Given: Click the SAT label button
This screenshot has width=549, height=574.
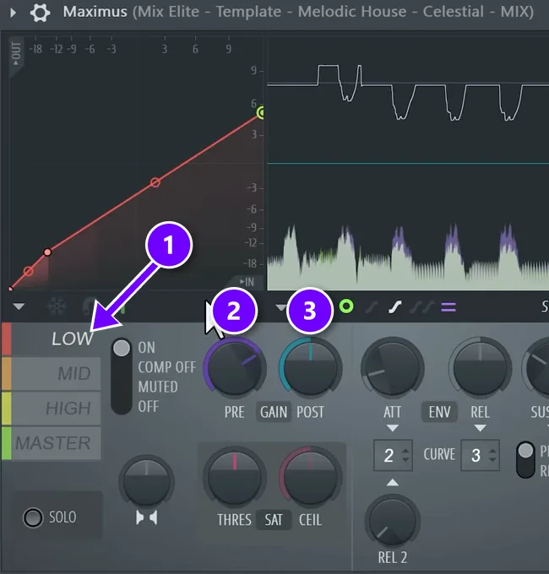Looking at the screenshot, I should 274,520.
